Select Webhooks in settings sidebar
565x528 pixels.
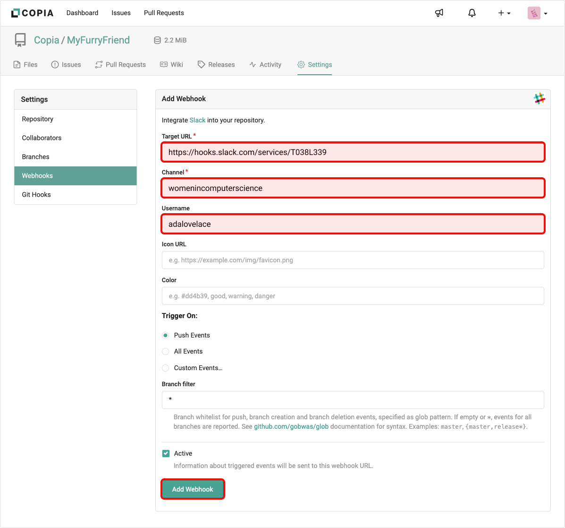pos(76,176)
